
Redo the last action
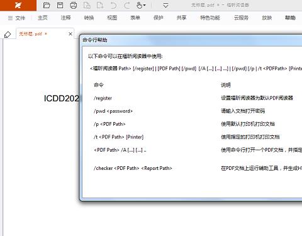(126, 5)
